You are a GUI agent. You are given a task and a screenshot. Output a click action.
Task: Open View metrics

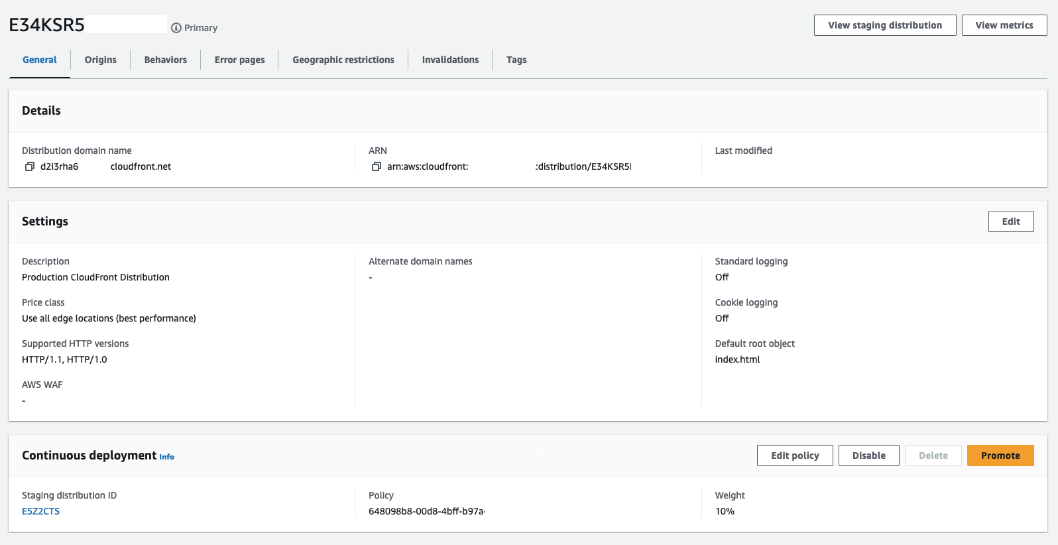tap(1004, 25)
